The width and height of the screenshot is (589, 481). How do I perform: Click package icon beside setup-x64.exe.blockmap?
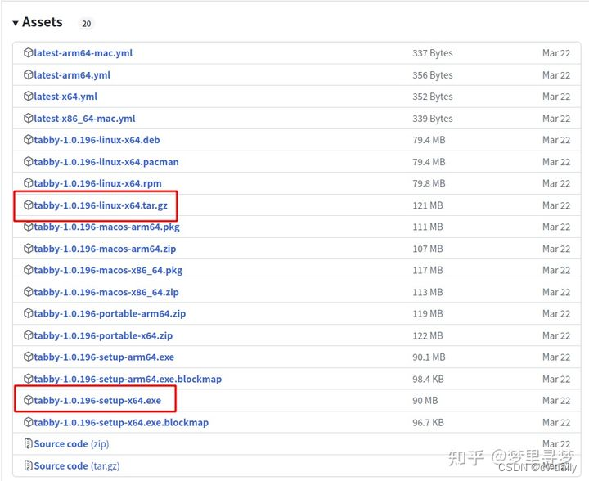(28, 422)
